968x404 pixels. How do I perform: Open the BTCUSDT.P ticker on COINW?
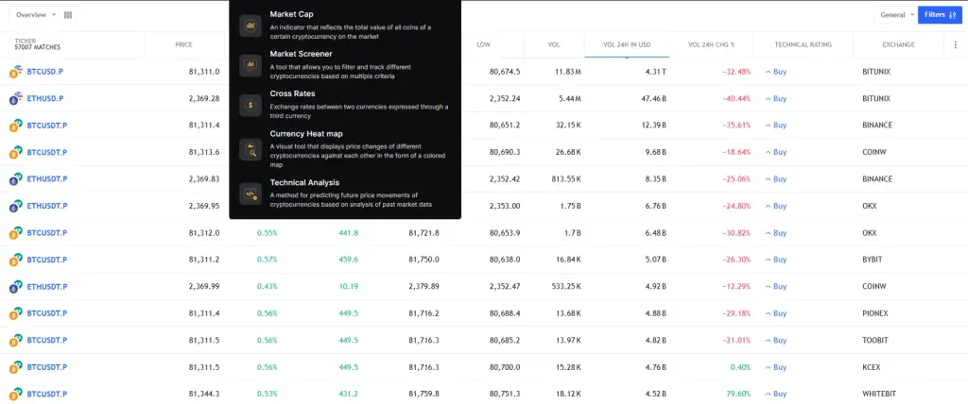[x=47, y=152]
